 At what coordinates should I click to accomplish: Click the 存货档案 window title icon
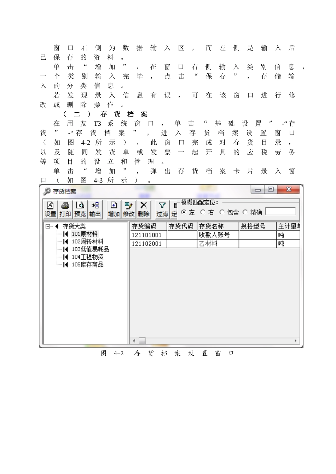tap(47, 191)
